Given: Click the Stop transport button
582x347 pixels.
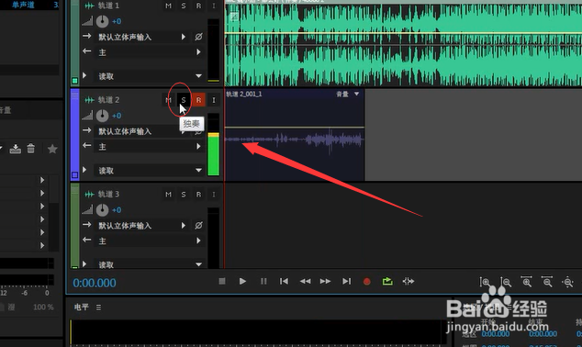Looking at the screenshot, I should coord(222,281).
